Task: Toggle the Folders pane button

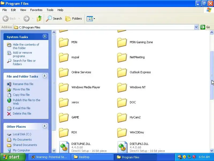Action: click(x=74, y=19)
